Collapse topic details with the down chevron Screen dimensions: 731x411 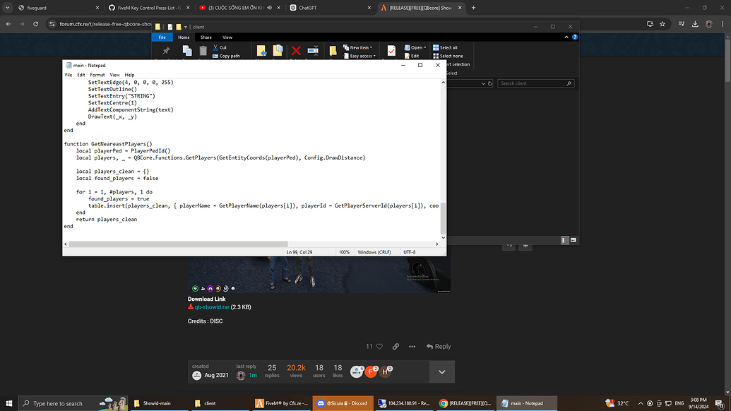pyautogui.click(x=441, y=371)
